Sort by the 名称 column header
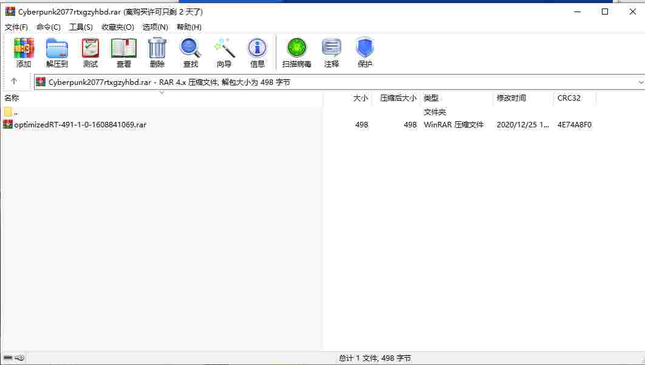 tap(12, 98)
